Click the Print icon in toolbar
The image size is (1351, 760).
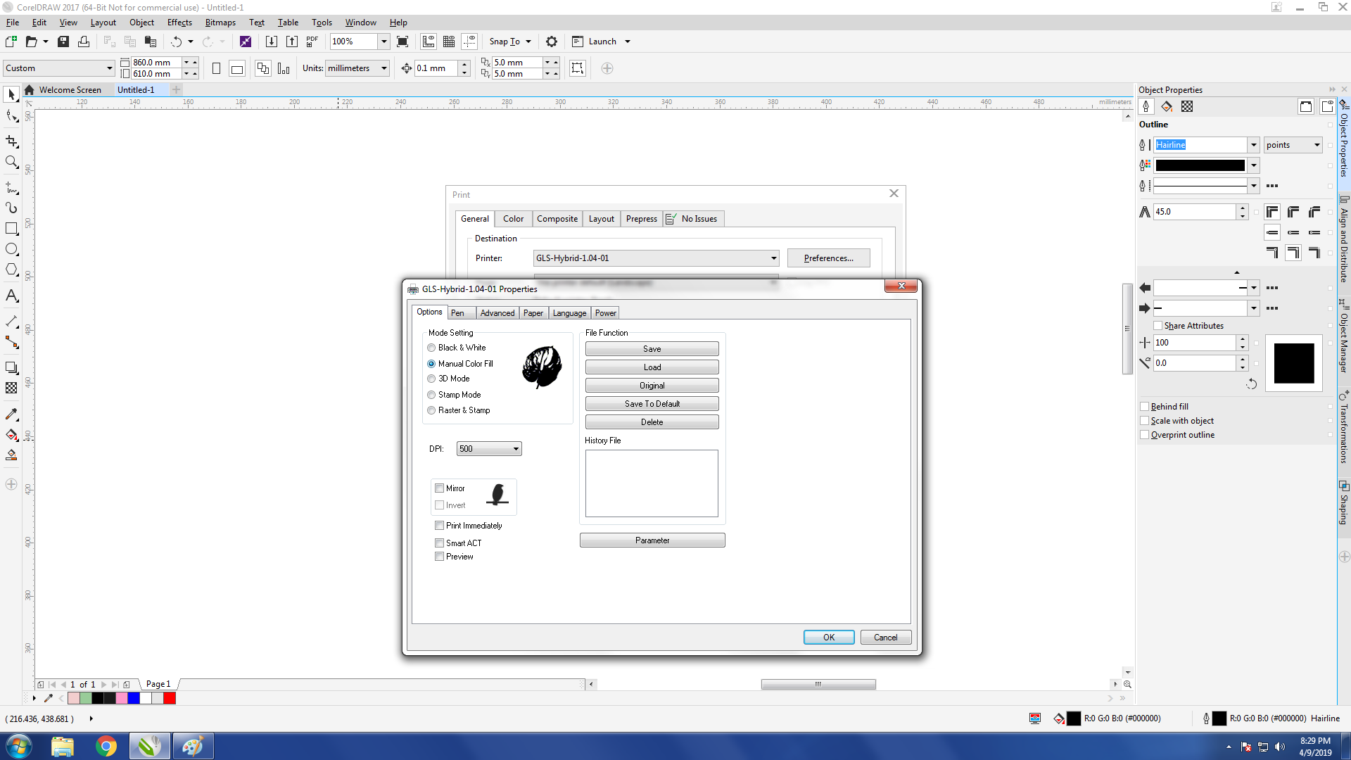tap(84, 42)
